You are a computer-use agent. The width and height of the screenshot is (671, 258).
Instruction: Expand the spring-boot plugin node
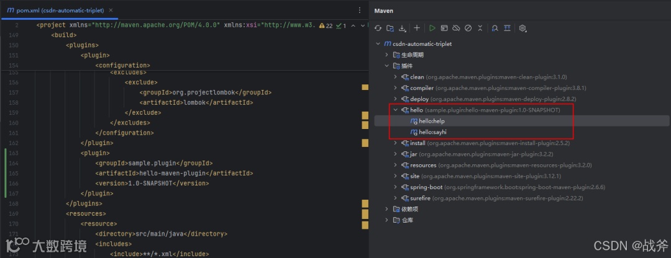[395, 187]
